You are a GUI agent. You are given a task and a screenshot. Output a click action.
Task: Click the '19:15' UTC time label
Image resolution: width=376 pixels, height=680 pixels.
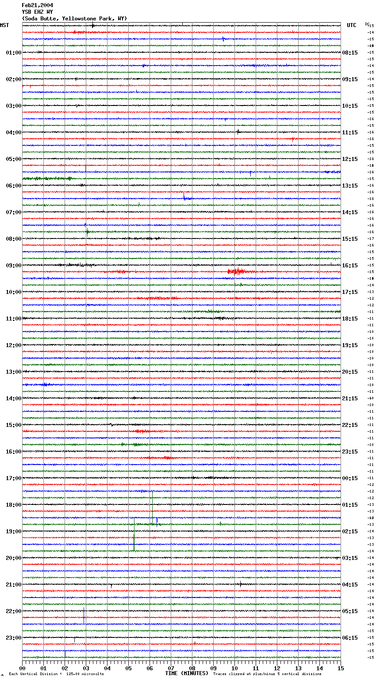click(350, 345)
